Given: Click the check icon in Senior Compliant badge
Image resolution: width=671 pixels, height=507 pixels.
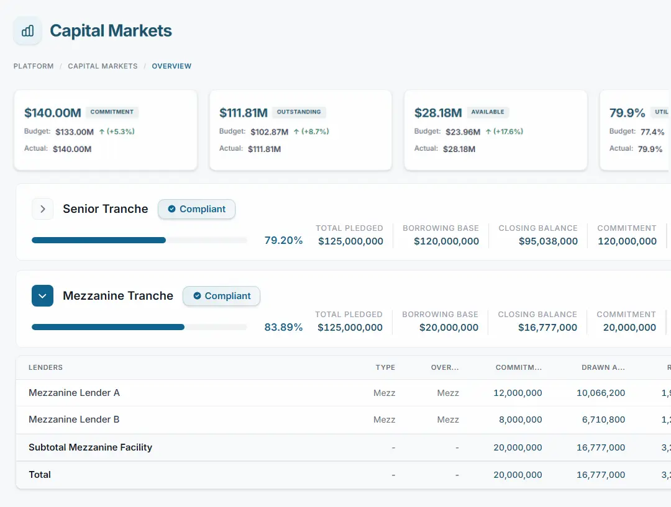Looking at the screenshot, I should 171,209.
